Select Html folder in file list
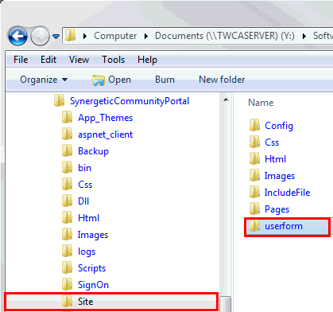Image resolution: width=333 pixels, height=312 pixels. pyautogui.click(x=276, y=159)
